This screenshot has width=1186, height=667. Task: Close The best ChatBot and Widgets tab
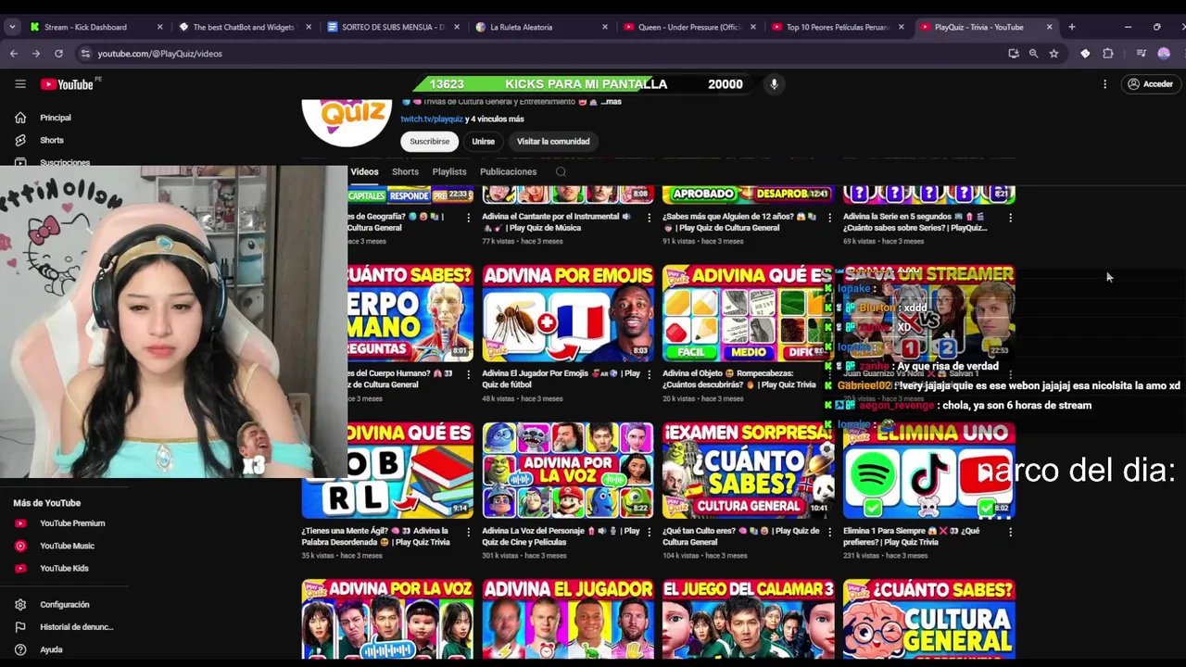coord(309,27)
